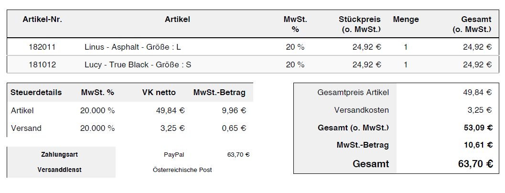Click the Steuerdetails heading
Image resolution: width=505 pixels, height=193 pixels.
(x=36, y=93)
